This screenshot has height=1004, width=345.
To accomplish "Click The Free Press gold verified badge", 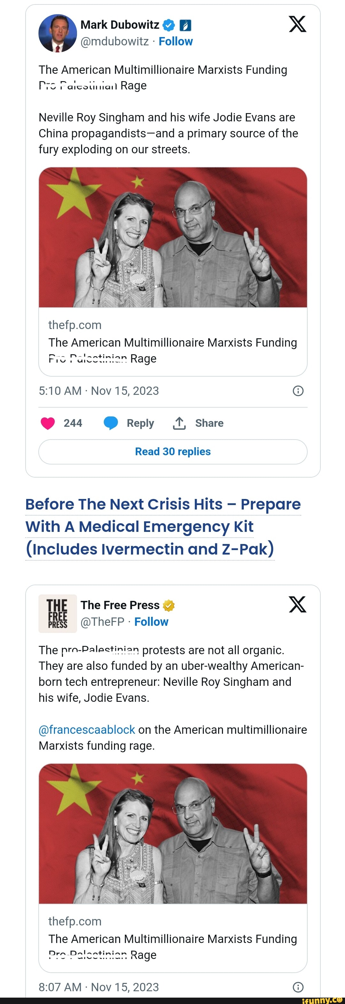I will coord(168,605).
